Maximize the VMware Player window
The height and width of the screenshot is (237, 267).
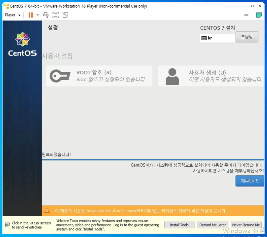[x=252, y=6]
